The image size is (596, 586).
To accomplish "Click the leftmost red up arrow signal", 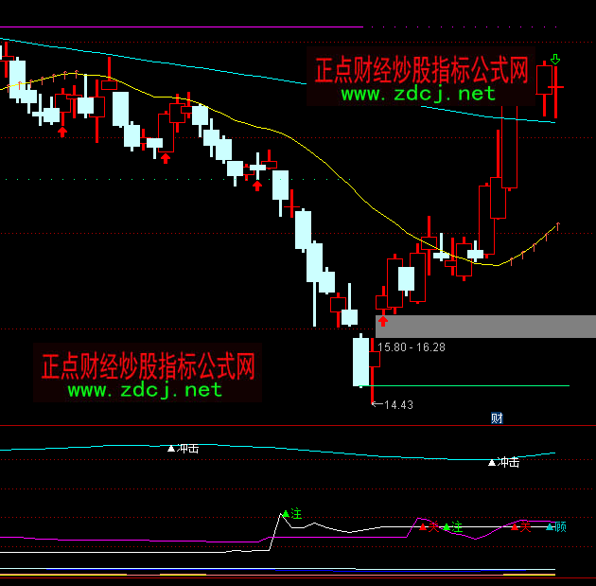I will pyautogui.click(x=62, y=131).
